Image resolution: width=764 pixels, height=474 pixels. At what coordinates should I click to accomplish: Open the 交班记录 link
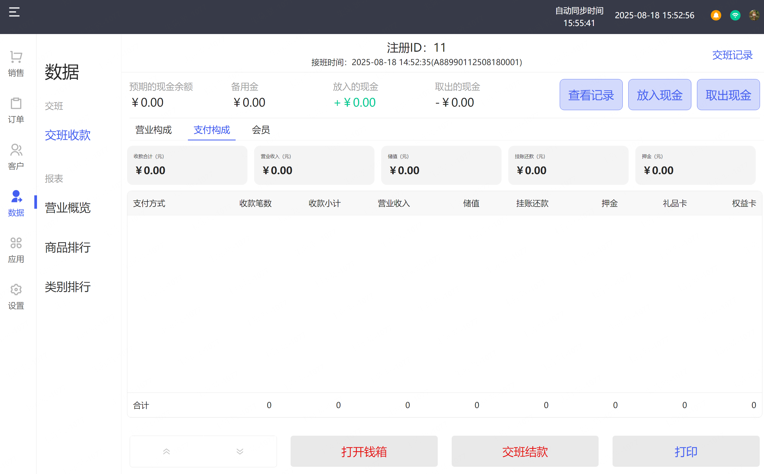(x=732, y=55)
